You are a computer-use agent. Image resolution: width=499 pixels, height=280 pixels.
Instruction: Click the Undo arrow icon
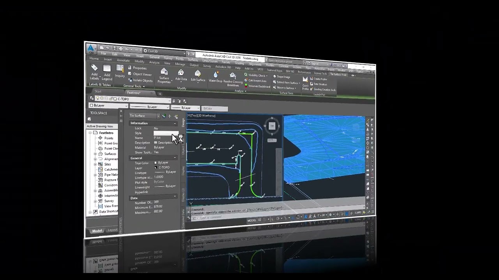126,49
